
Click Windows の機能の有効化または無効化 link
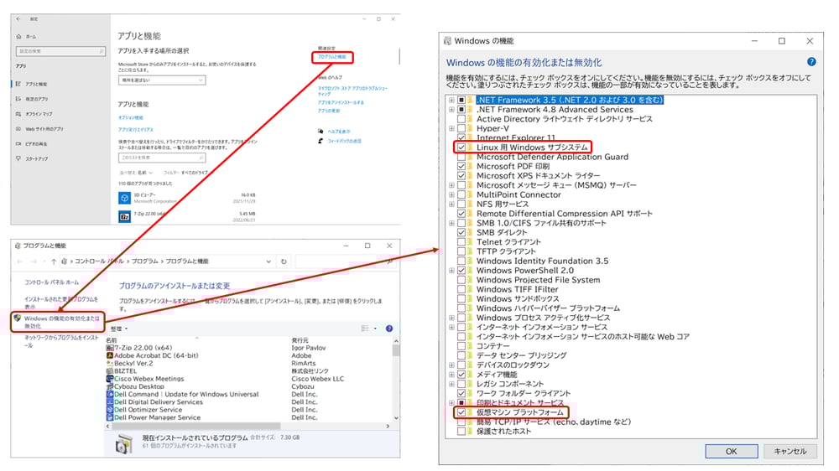click(x=61, y=322)
